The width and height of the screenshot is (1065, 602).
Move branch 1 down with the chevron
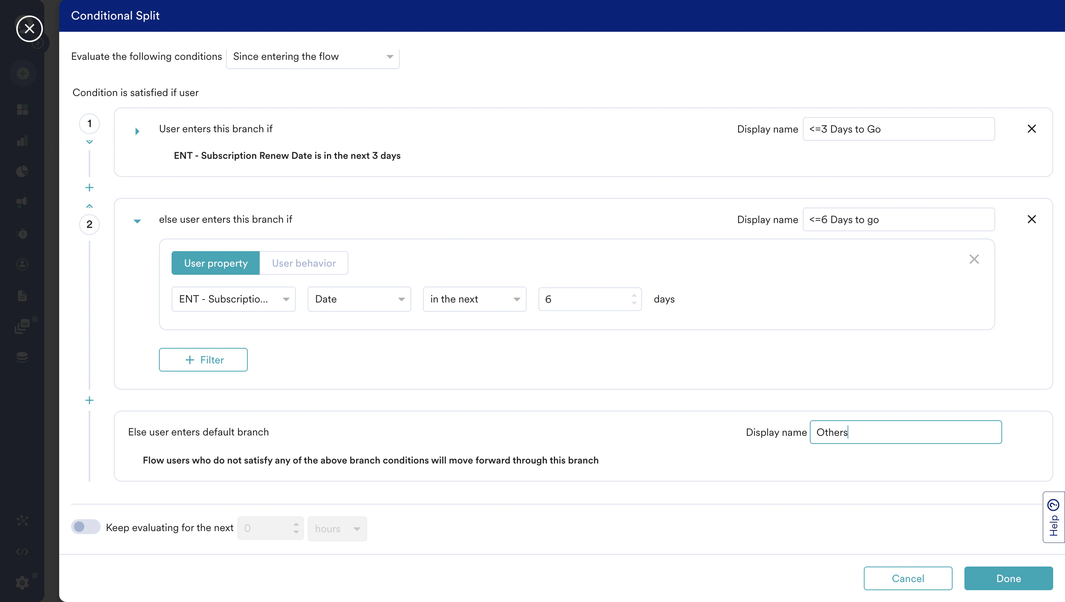(x=89, y=142)
